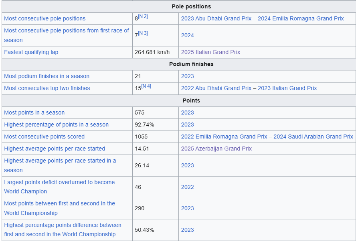The height and width of the screenshot is (241, 356).
Task: Open 'Most podium finishes in a season' link
Action: point(47,76)
